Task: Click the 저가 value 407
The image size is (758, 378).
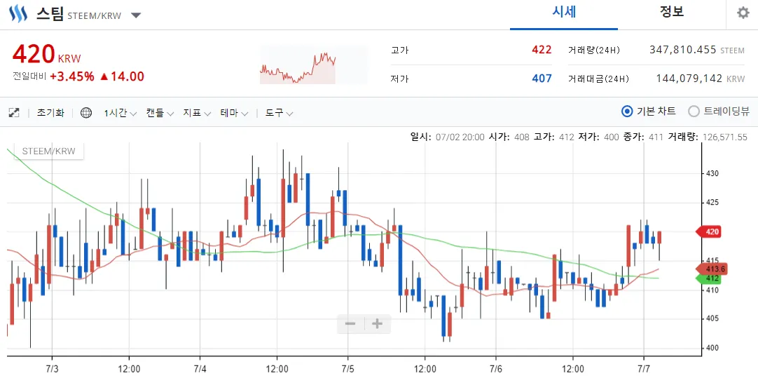Action: [x=542, y=78]
